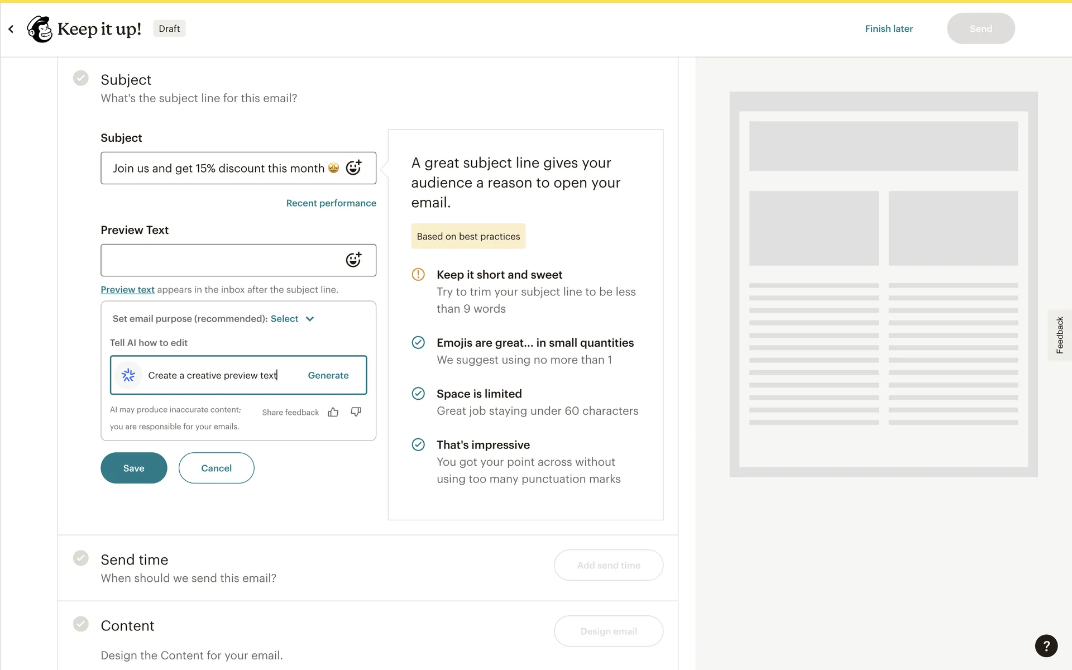This screenshot has height=670, width=1072.
Task: Click the Mailchimp monkey logo
Action: pyautogui.click(x=40, y=28)
